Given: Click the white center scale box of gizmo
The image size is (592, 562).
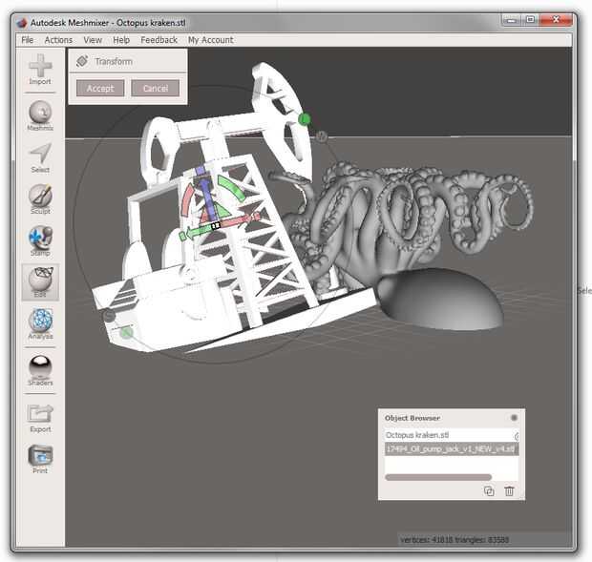Looking at the screenshot, I should pos(216,225).
